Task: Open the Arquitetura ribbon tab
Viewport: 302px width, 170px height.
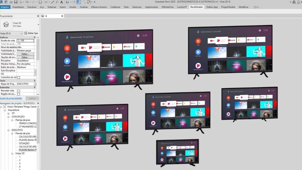Action: click(18, 7)
